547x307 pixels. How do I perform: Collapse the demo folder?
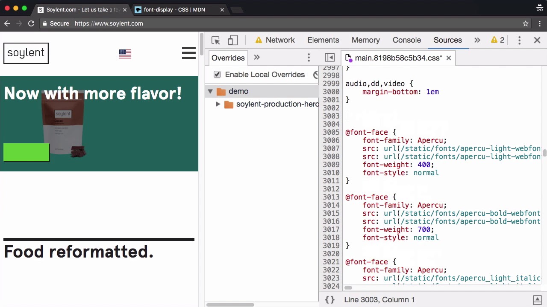210,91
